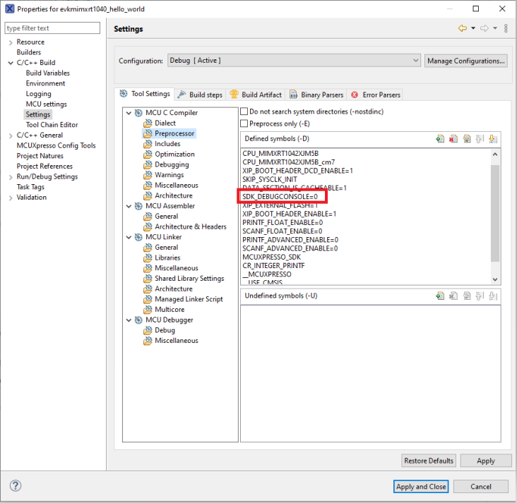
Task: Switch to Binary Parsers tab
Action: tap(316, 95)
